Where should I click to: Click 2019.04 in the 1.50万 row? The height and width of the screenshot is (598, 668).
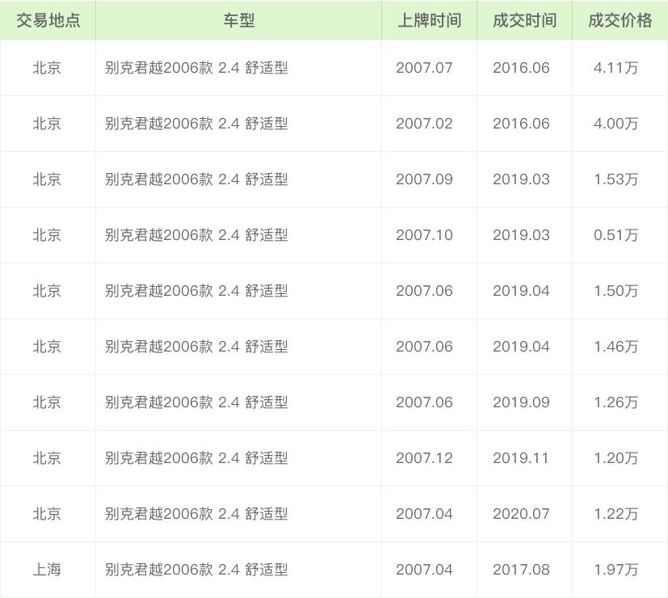(522, 291)
